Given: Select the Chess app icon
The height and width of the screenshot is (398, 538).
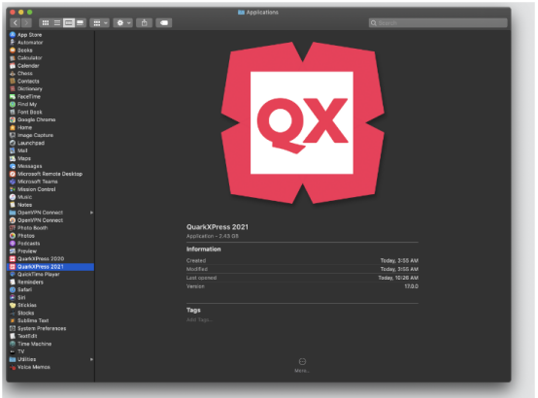Looking at the screenshot, I should 13,74.
